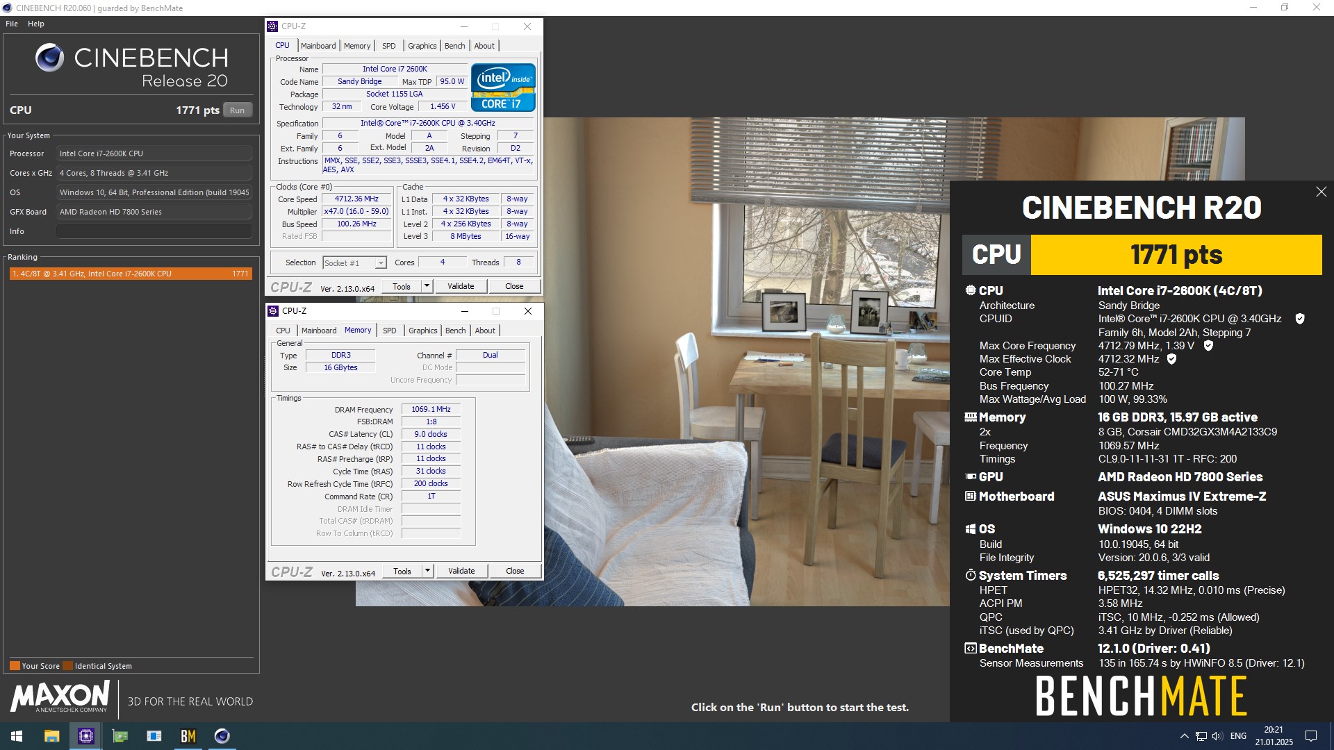1334x750 pixels.
Task: Open Bench tab in upper CPU-Z
Action: (x=455, y=46)
